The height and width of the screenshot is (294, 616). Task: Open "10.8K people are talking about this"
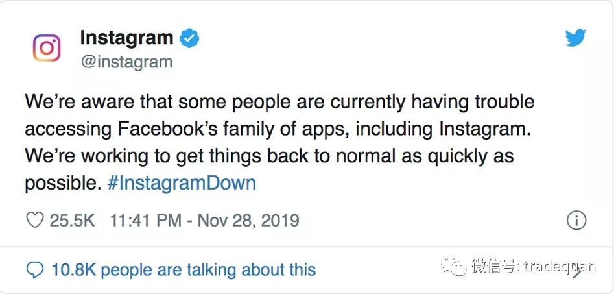tap(184, 269)
